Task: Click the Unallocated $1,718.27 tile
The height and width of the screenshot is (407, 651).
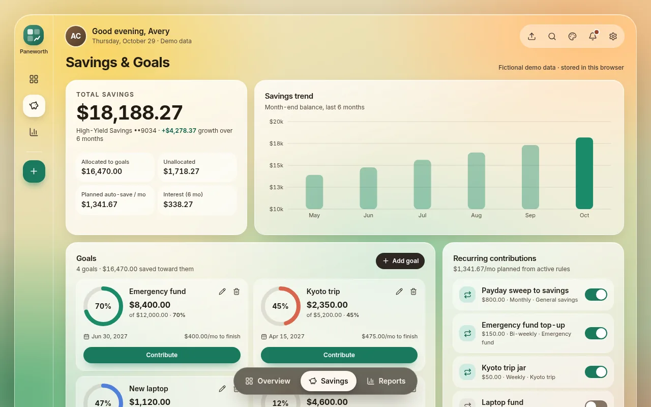Action: pos(197,167)
